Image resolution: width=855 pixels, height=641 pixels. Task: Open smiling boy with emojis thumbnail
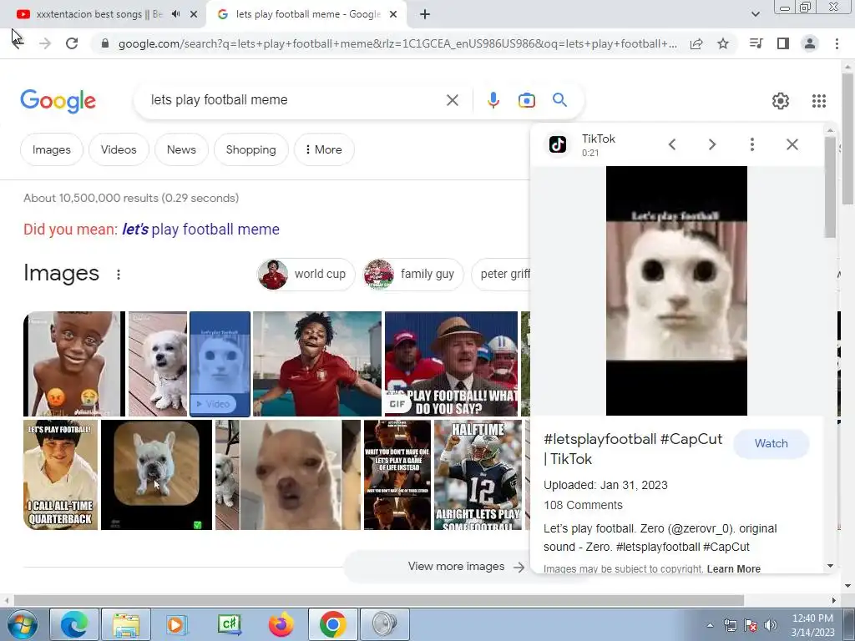74,364
